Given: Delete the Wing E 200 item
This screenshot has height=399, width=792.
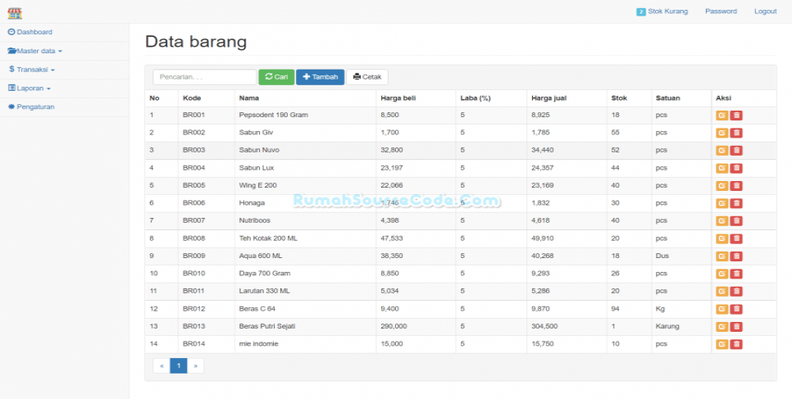Looking at the screenshot, I should tap(736, 186).
